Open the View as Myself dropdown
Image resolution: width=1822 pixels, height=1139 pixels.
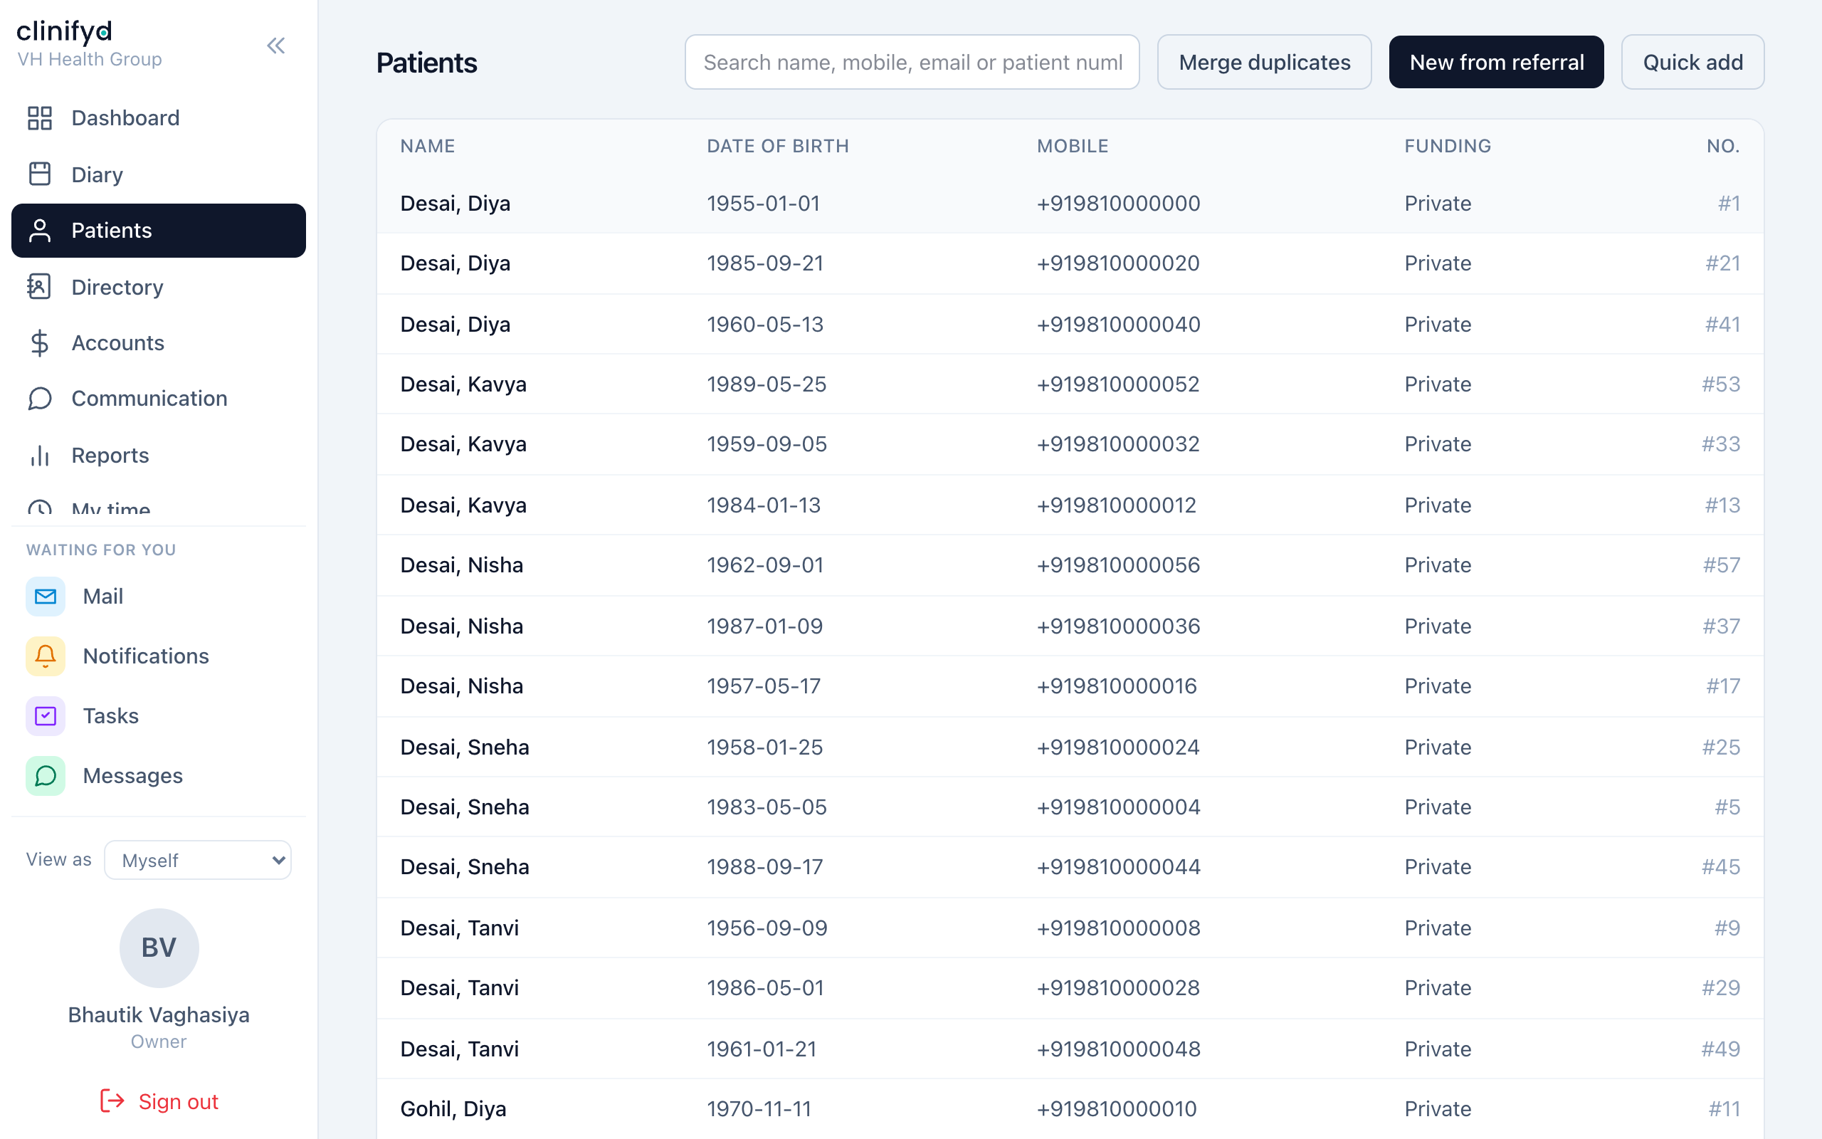[198, 859]
